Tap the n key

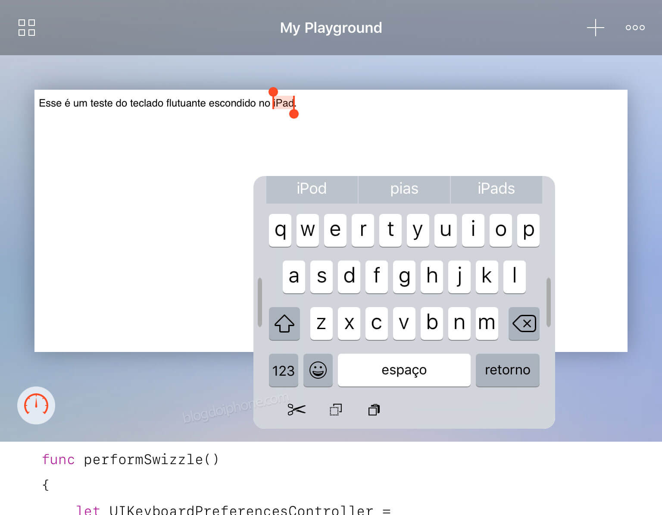[x=459, y=323]
